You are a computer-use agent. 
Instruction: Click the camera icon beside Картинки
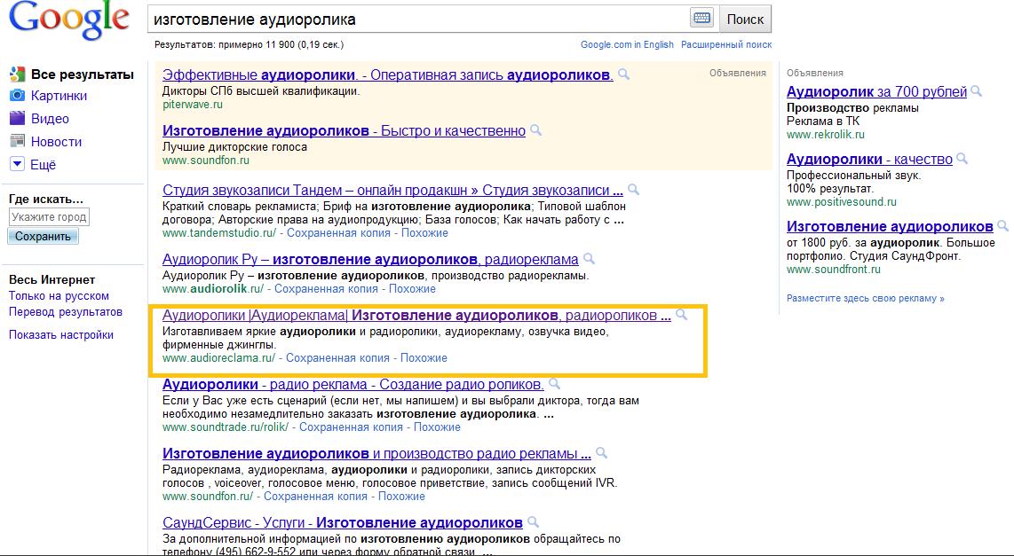tap(18, 96)
